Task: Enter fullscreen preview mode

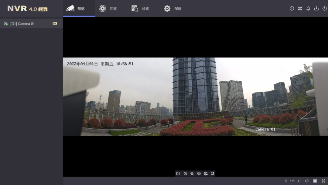Action: click(323, 181)
